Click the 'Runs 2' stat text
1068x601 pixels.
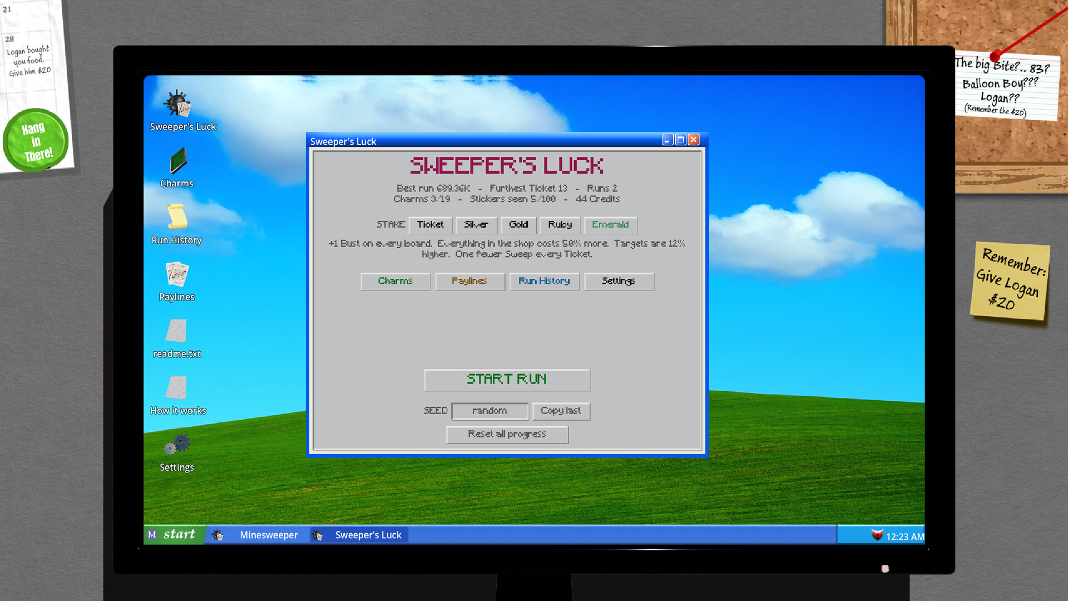click(x=602, y=189)
